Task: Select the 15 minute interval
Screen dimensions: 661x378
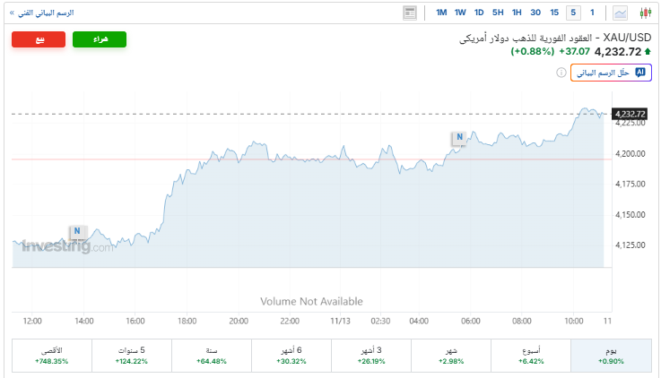Action: click(x=554, y=13)
